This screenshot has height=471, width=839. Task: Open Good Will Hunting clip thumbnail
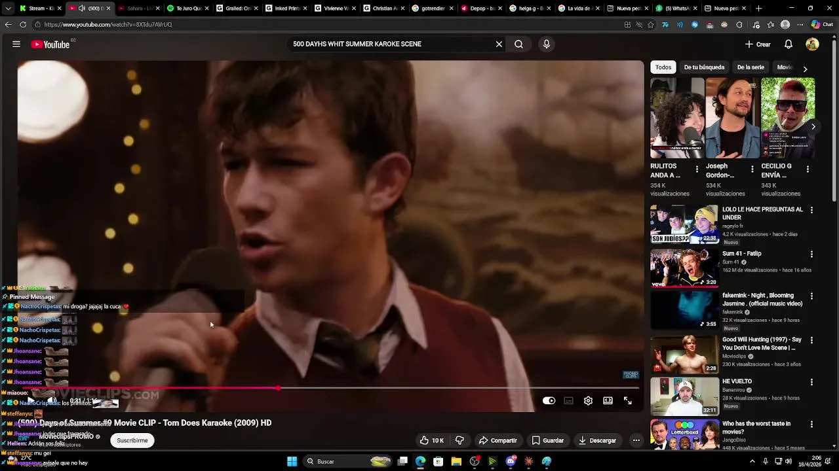pos(684,354)
